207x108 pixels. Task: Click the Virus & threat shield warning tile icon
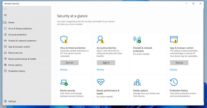64,40
